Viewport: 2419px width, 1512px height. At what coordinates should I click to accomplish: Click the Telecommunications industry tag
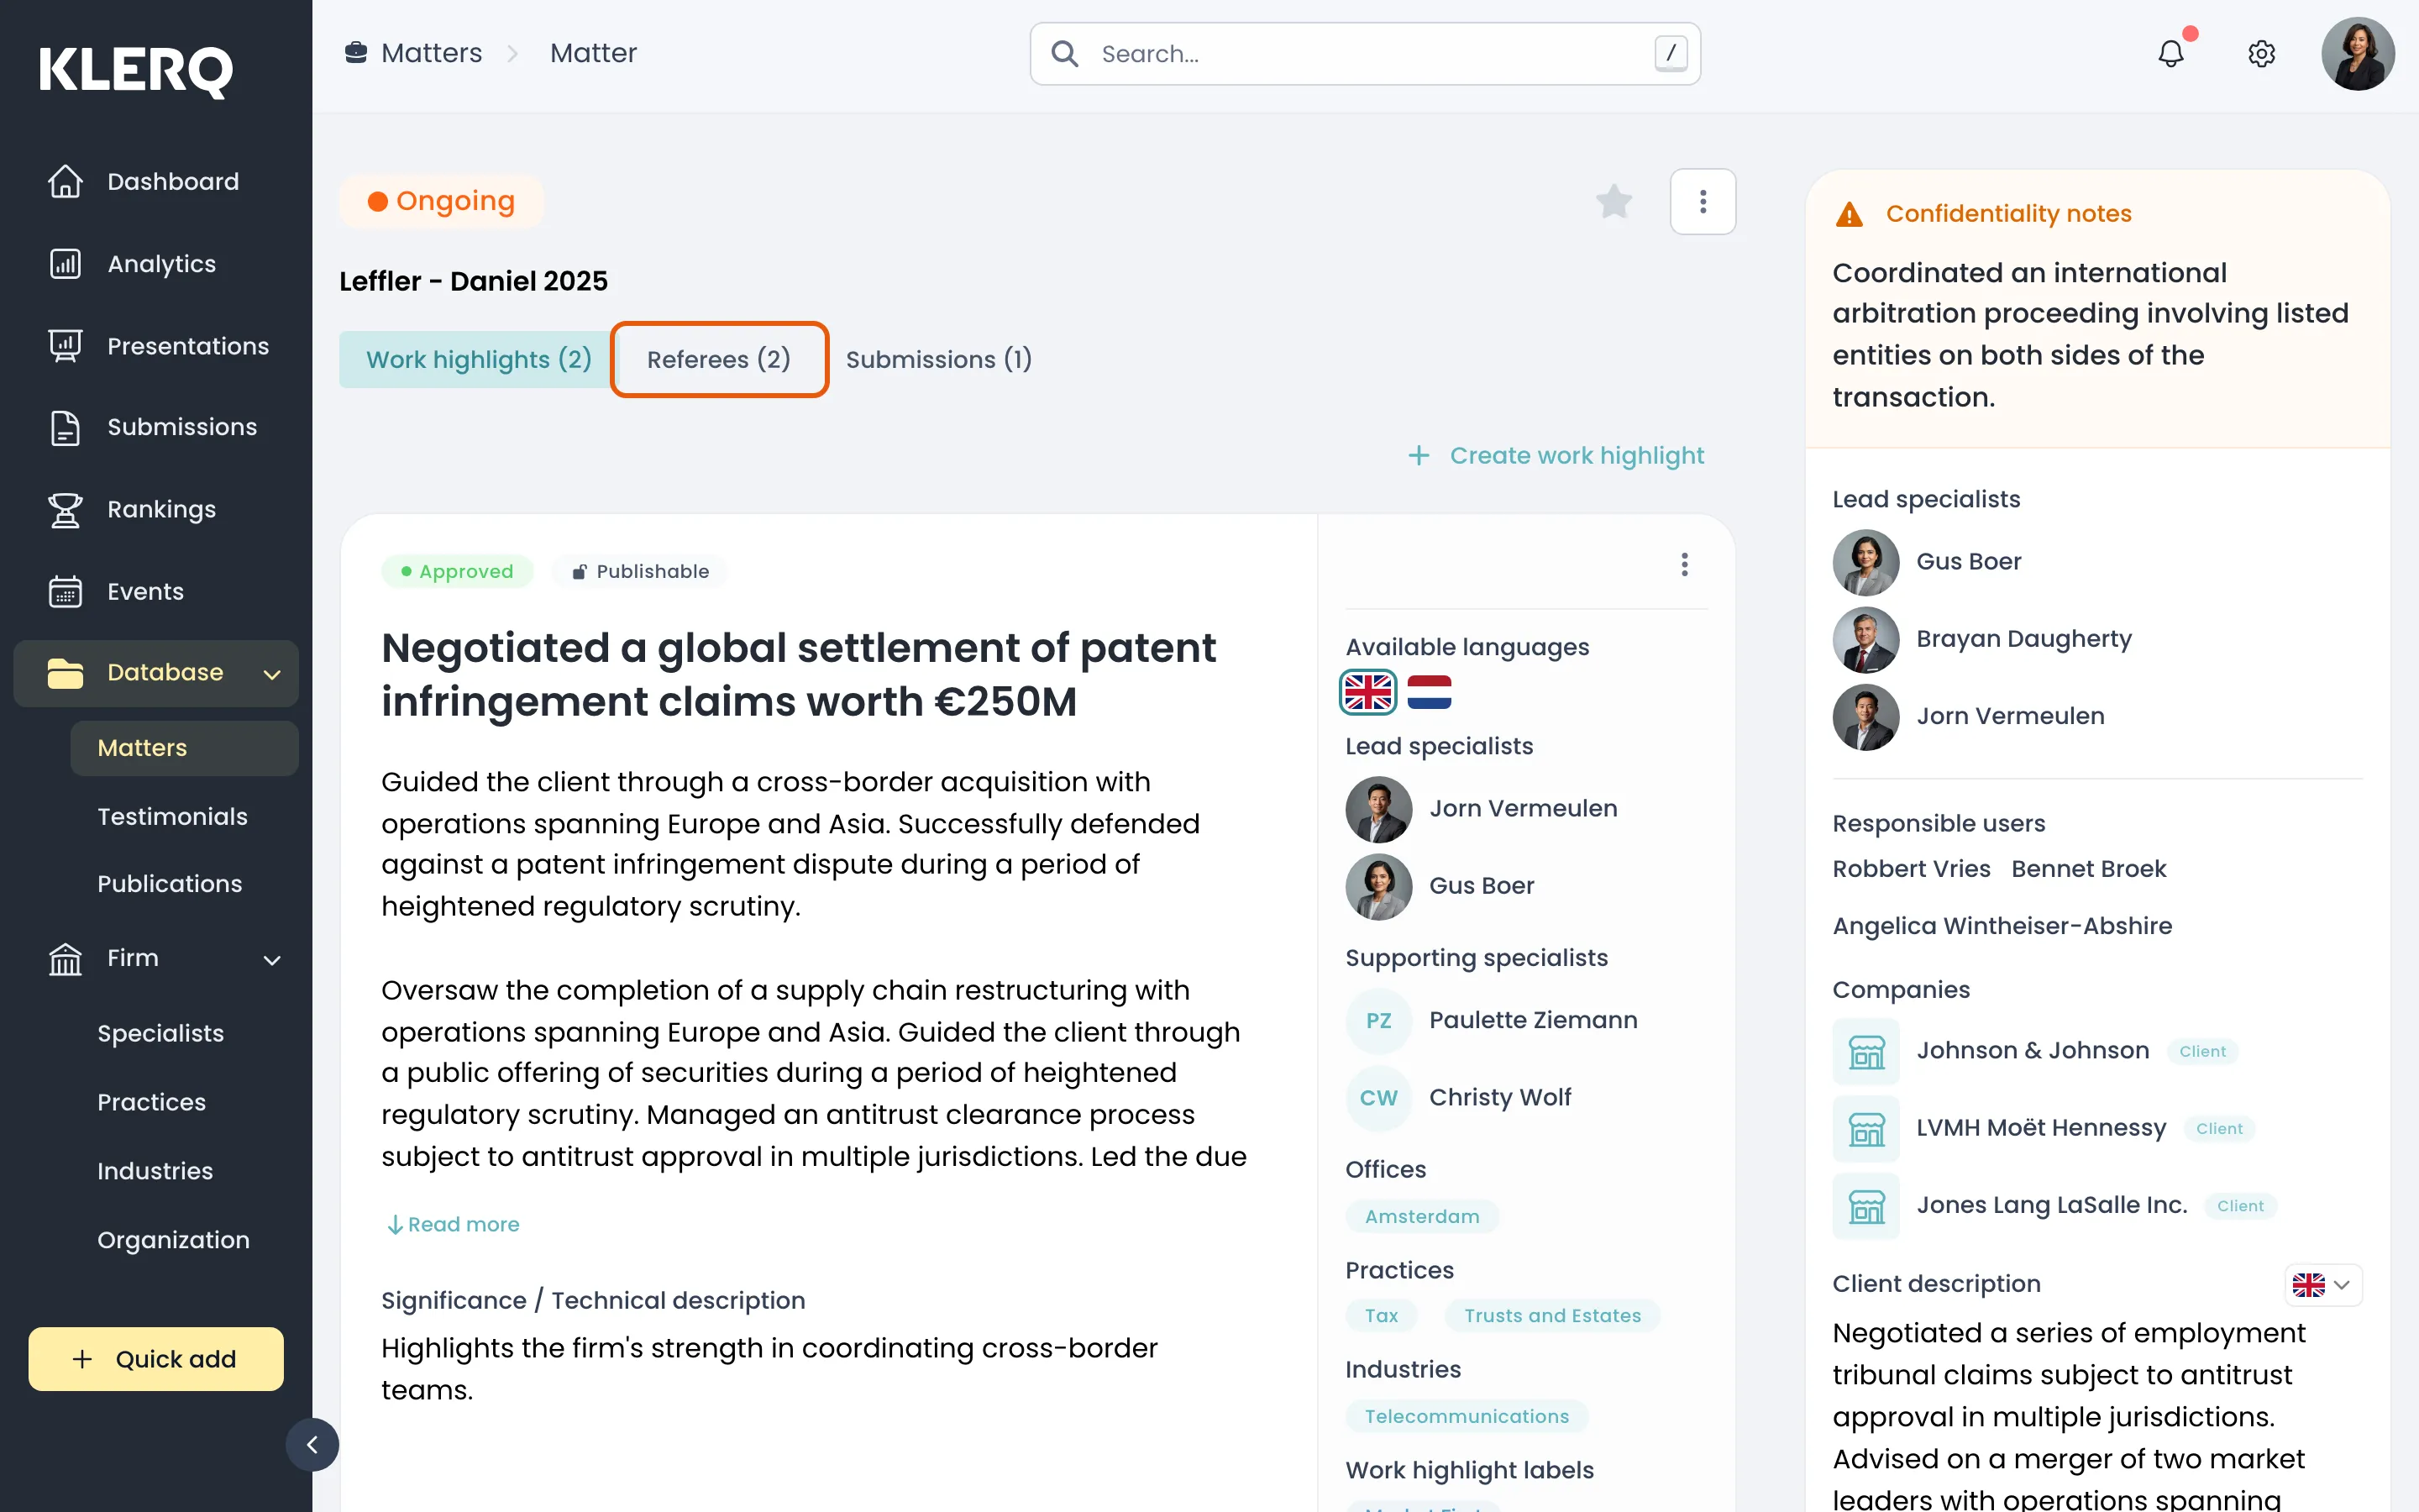tap(1467, 1416)
